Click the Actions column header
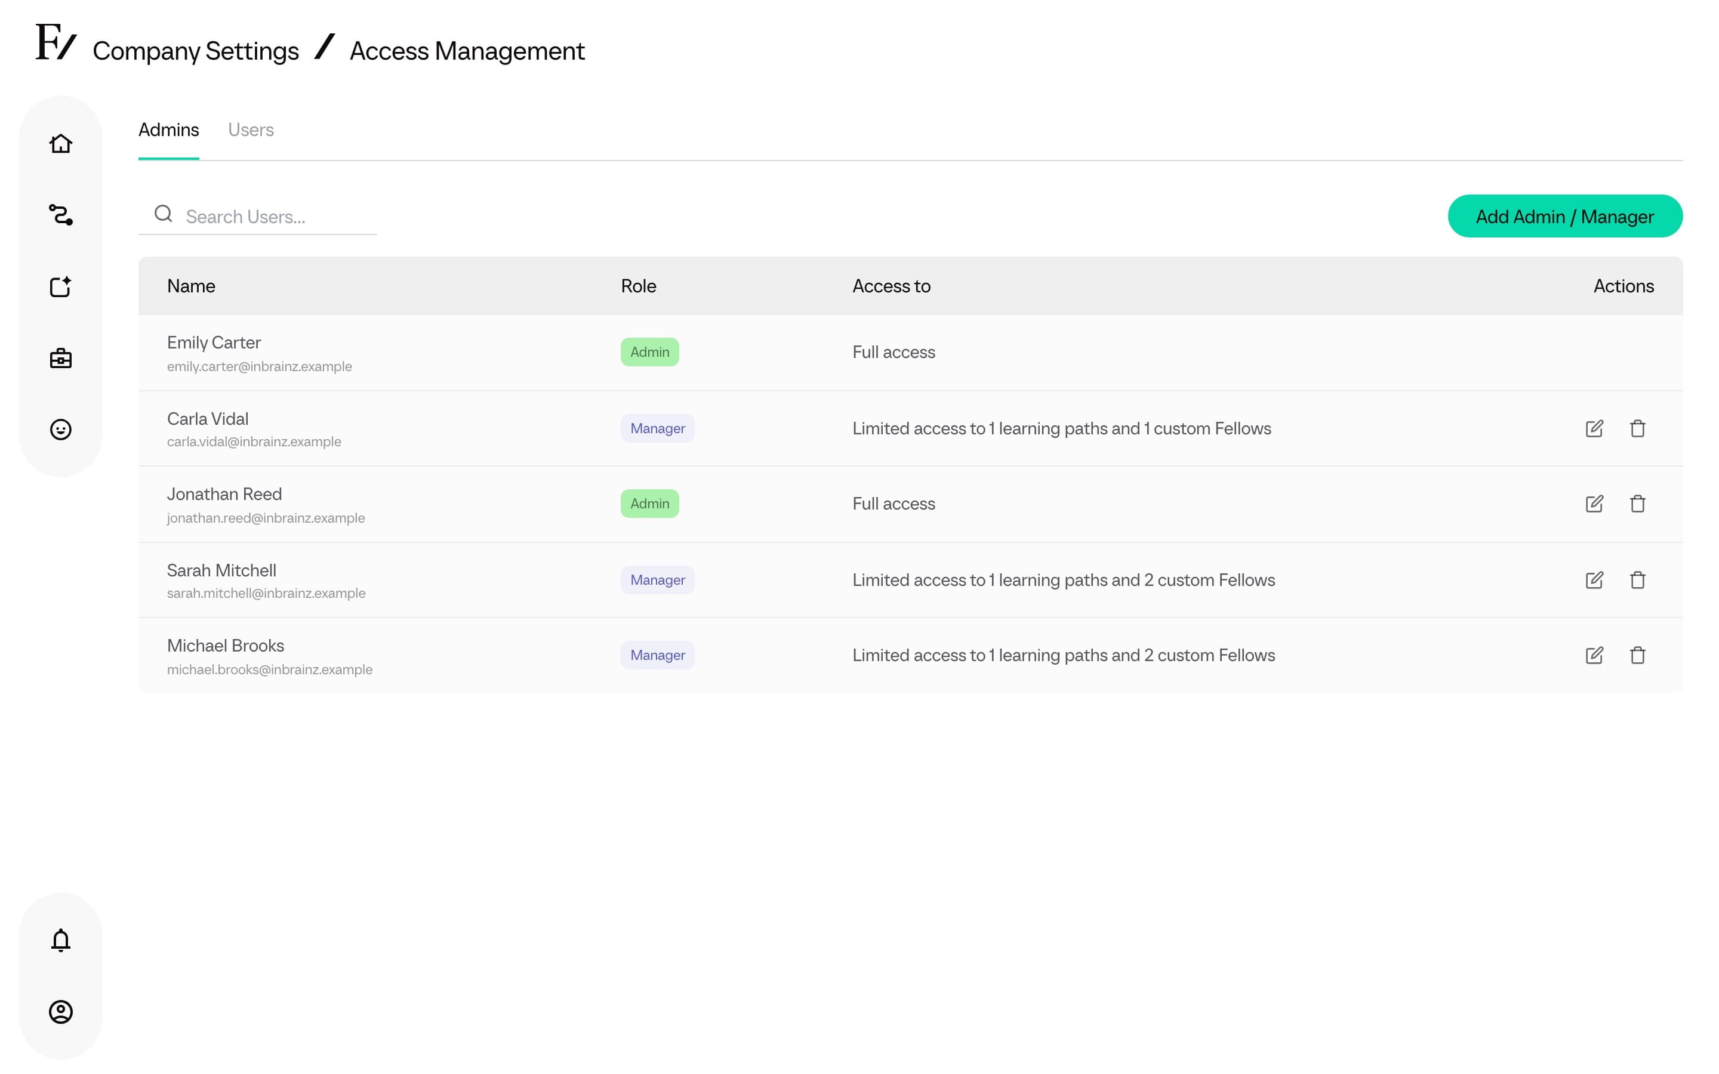The image size is (1719, 1074). click(x=1623, y=286)
